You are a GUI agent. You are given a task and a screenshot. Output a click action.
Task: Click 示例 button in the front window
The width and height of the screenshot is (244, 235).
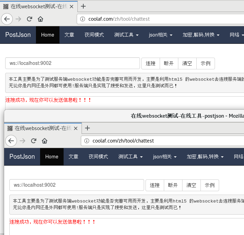click(x=210, y=185)
